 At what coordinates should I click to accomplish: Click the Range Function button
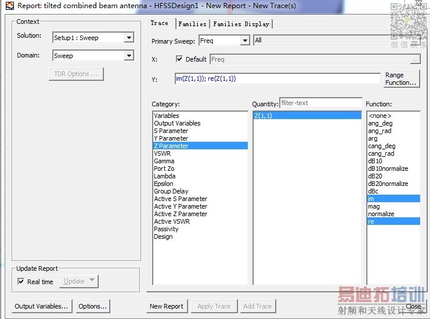pos(402,79)
